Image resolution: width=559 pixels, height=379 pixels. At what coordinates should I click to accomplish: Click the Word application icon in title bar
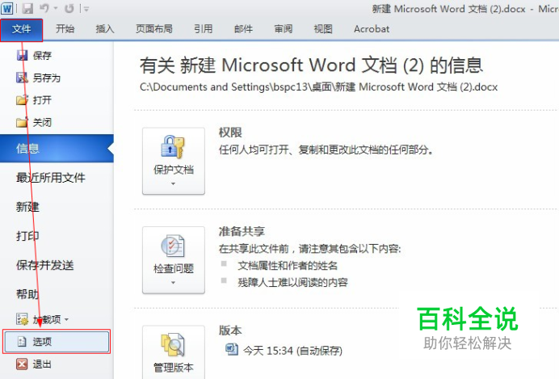(x=7, y=8)
